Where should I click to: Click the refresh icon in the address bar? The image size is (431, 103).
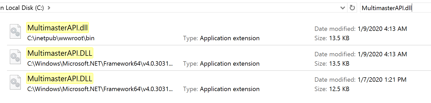click(x=352, y=8)
